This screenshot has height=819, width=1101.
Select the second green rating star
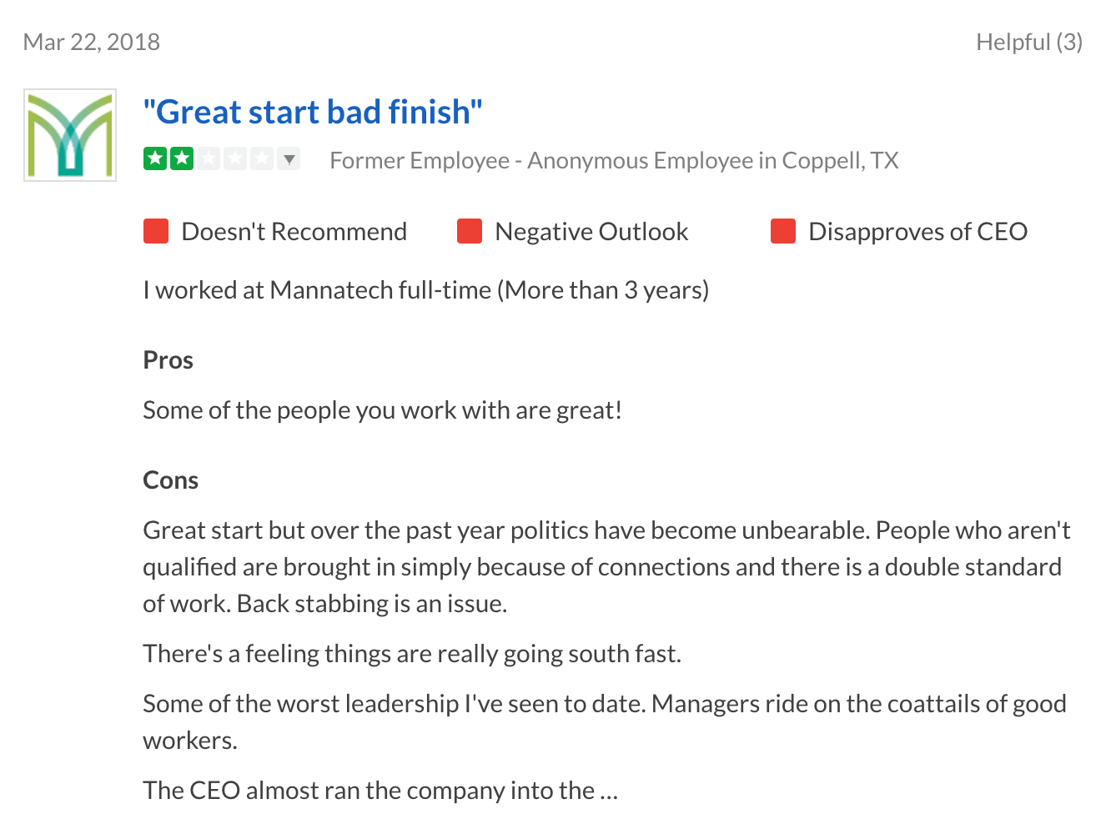pyautogui.click(x=182, y=158)
